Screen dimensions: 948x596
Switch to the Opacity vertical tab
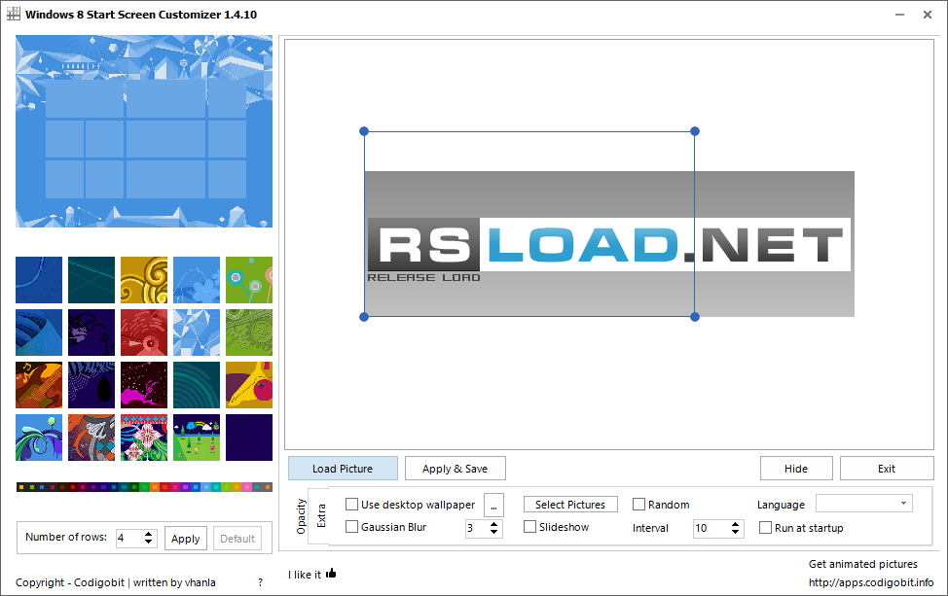coord(301,516)
